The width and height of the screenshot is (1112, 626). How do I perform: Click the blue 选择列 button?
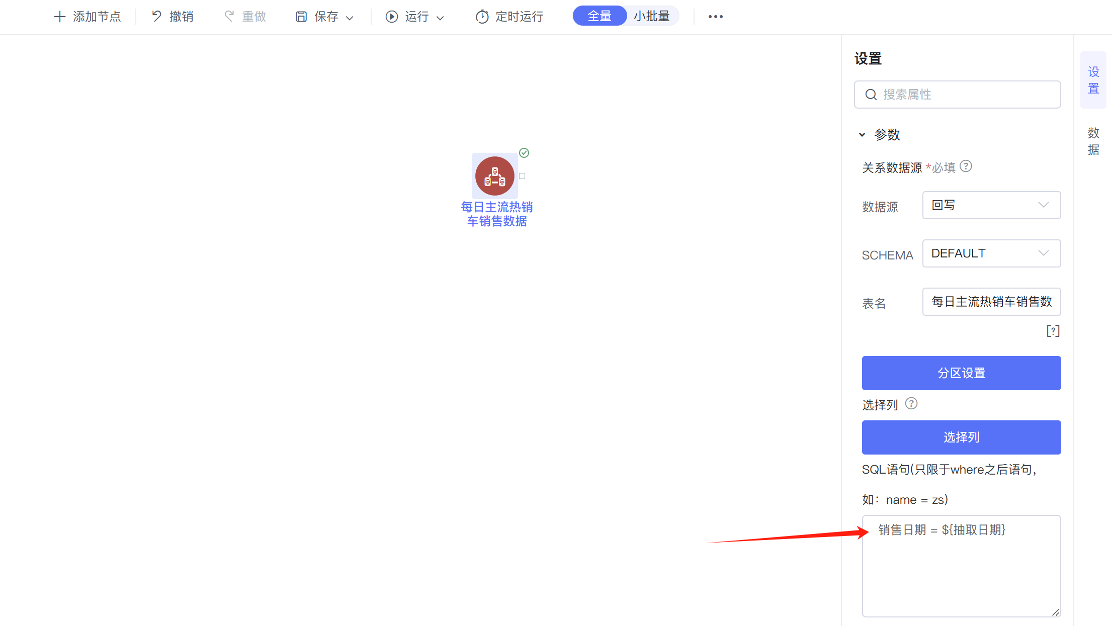961,437
